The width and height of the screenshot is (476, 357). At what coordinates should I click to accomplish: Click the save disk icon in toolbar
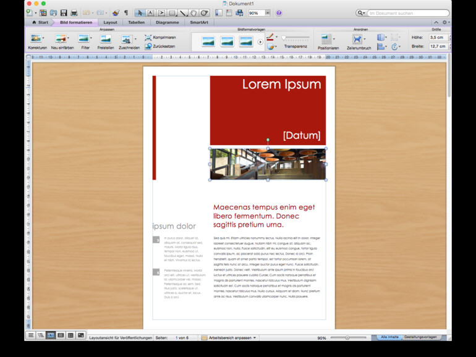point(62,12)
